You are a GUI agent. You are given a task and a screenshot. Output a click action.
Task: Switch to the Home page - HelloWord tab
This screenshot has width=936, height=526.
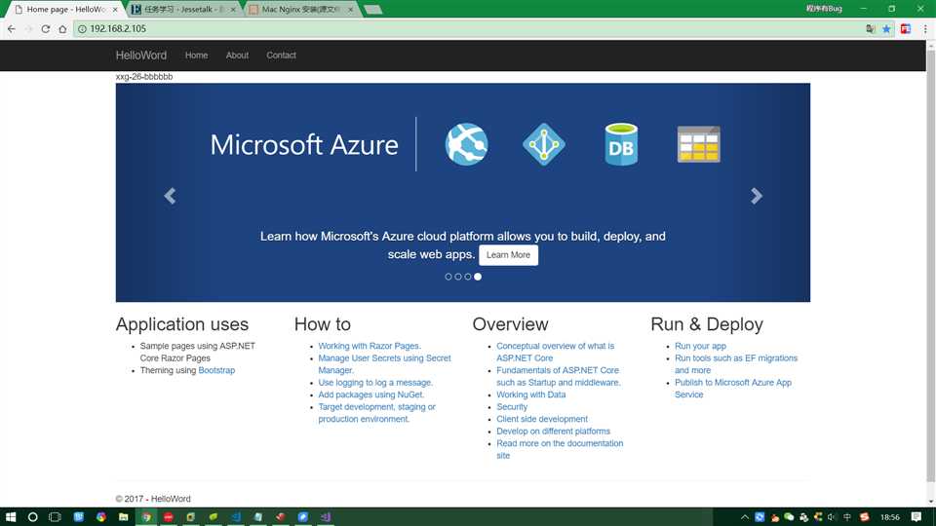pos(64,10)
